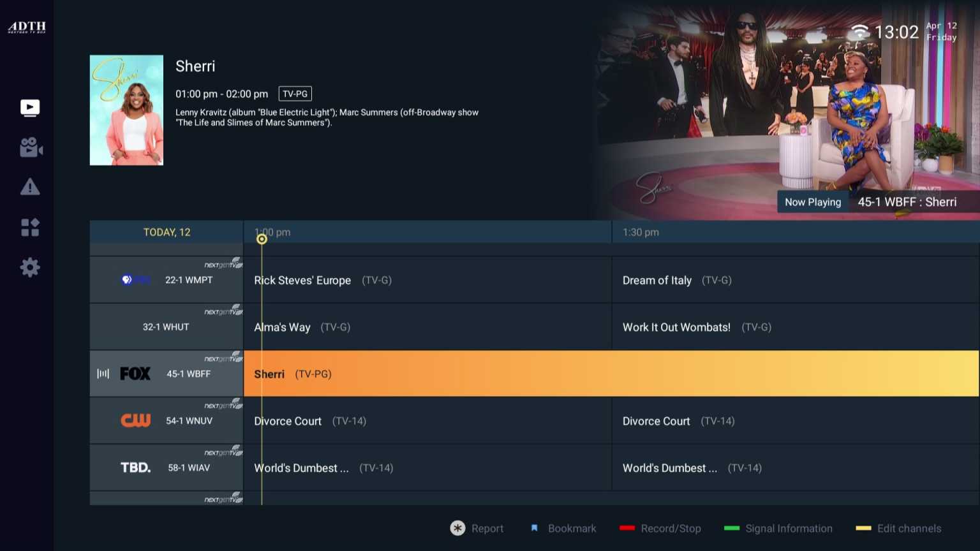The height and width of the screenshot is (551, 980).
Task: Click the CW network logo
Action: tap(135, 420)
